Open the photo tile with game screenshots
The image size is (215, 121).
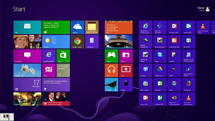point(27,99)
